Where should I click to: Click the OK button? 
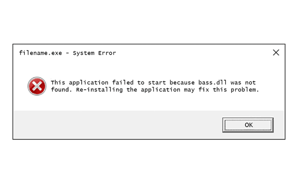point(248,125)
